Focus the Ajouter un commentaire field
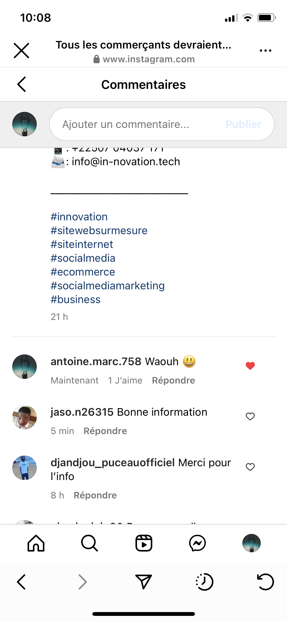This screenshot has width=287, height=622. coord(138,124)
